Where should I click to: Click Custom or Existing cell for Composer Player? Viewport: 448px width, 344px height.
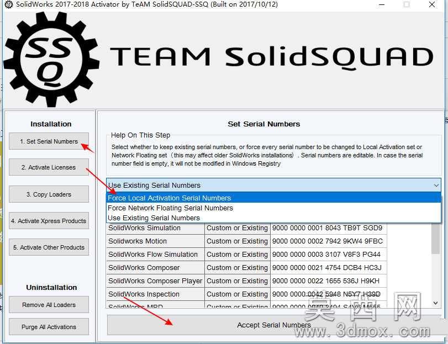[x=238, y=281]
